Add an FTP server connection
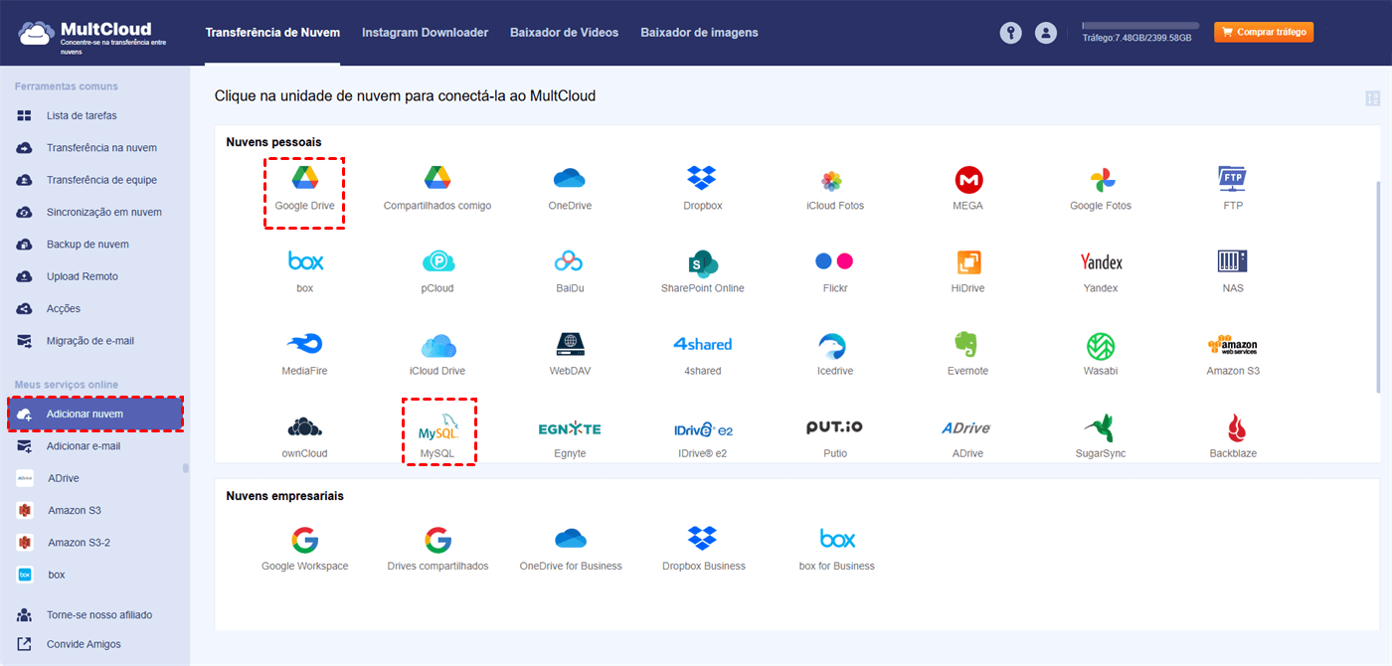The image size is (1392, 666). pos(1233,179)
